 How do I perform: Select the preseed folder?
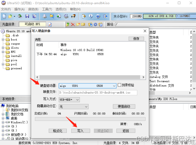click(x=16, y=68)
